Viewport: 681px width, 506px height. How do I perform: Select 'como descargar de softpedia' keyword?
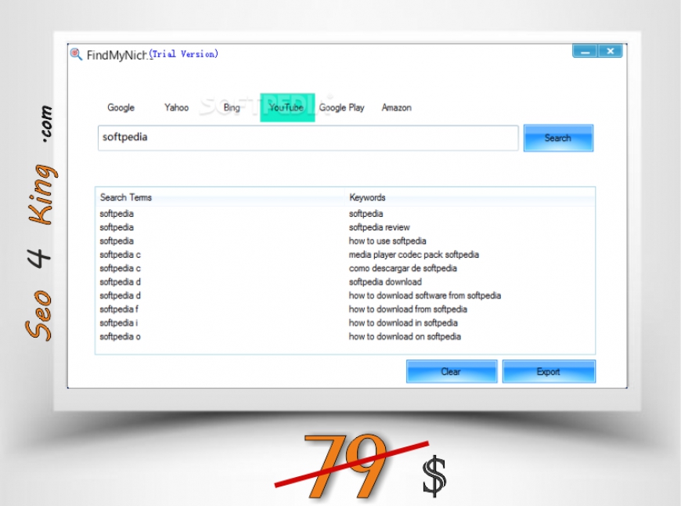coord(402,268)
